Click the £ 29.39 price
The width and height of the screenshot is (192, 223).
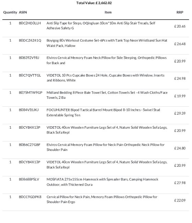coord(180,113)
